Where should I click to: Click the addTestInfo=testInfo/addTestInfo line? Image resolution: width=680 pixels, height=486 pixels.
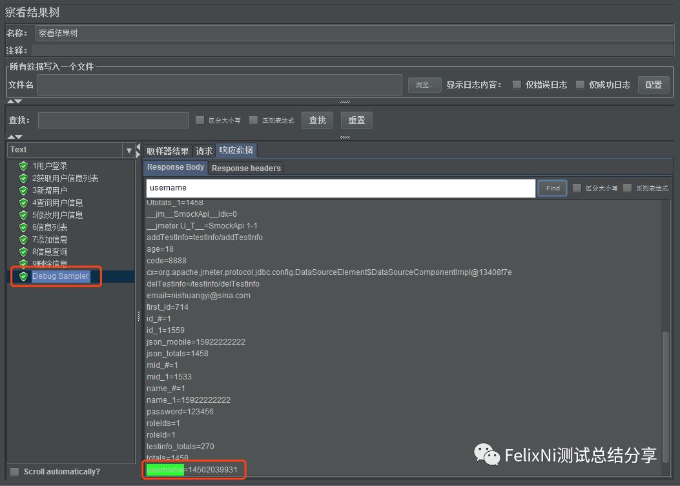pos(204,237)
